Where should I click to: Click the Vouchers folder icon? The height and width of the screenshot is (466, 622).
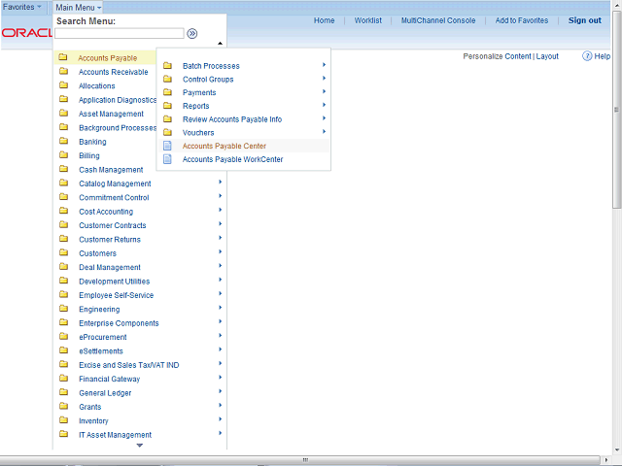click(x=167, y=132)
